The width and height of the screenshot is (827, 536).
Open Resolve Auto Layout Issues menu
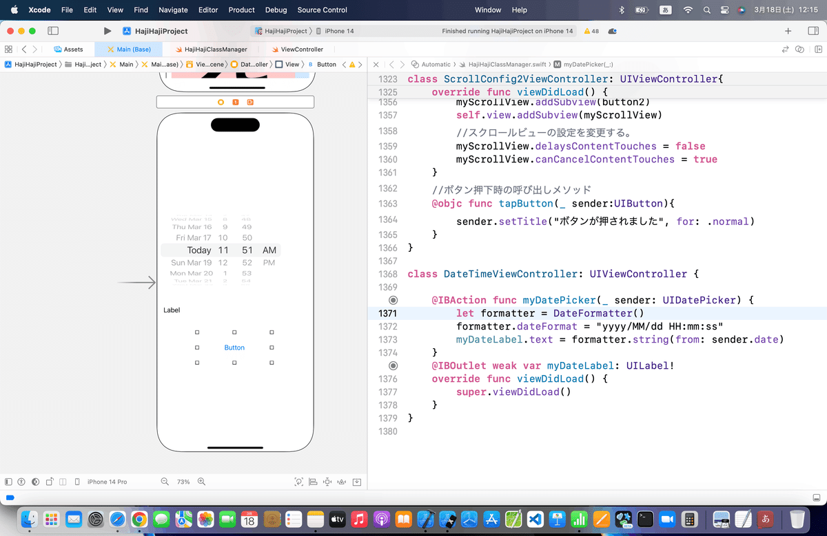[342, 482]
